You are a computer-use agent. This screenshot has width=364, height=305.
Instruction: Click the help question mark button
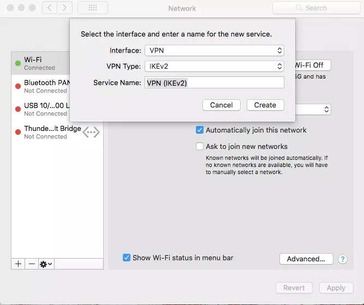pyautogui.click(x=343, y=259)
